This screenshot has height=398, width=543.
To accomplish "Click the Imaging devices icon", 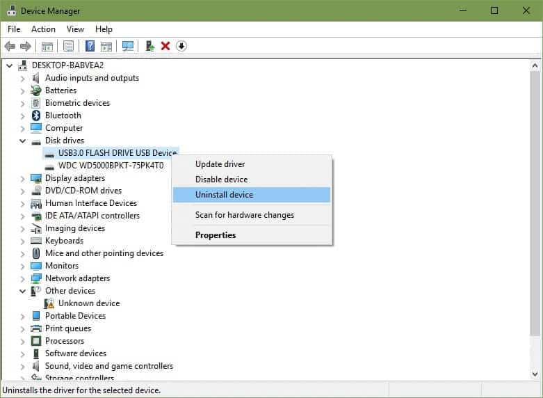I will point(36,228).
